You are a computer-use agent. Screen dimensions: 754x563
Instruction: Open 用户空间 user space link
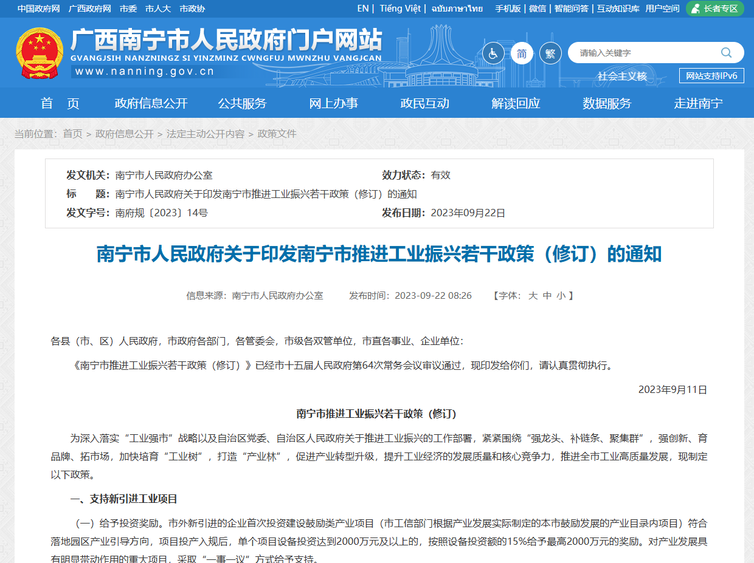[x=662, y=9]
